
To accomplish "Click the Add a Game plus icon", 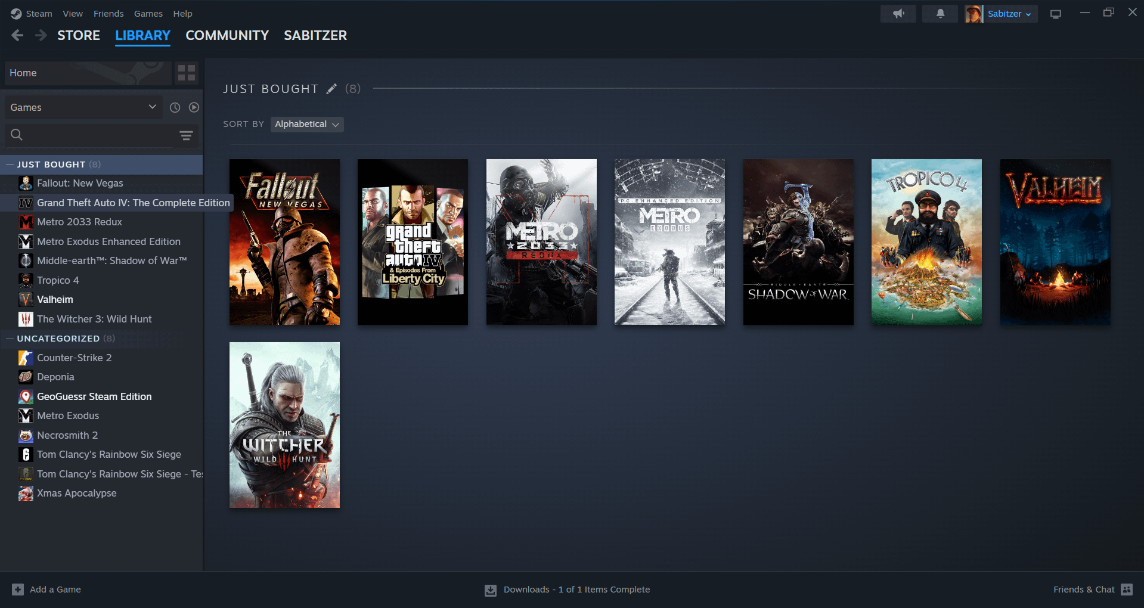I will point(18,590).
